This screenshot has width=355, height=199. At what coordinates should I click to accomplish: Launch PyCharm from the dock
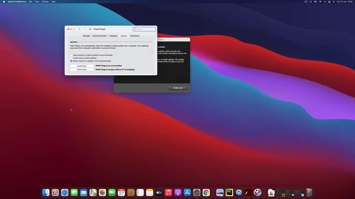(x=229, y=192)
